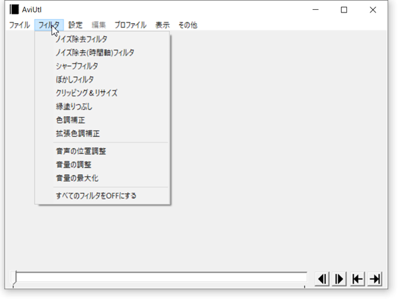Open the その他 menu
398x299 pixels.
[188, 25]
